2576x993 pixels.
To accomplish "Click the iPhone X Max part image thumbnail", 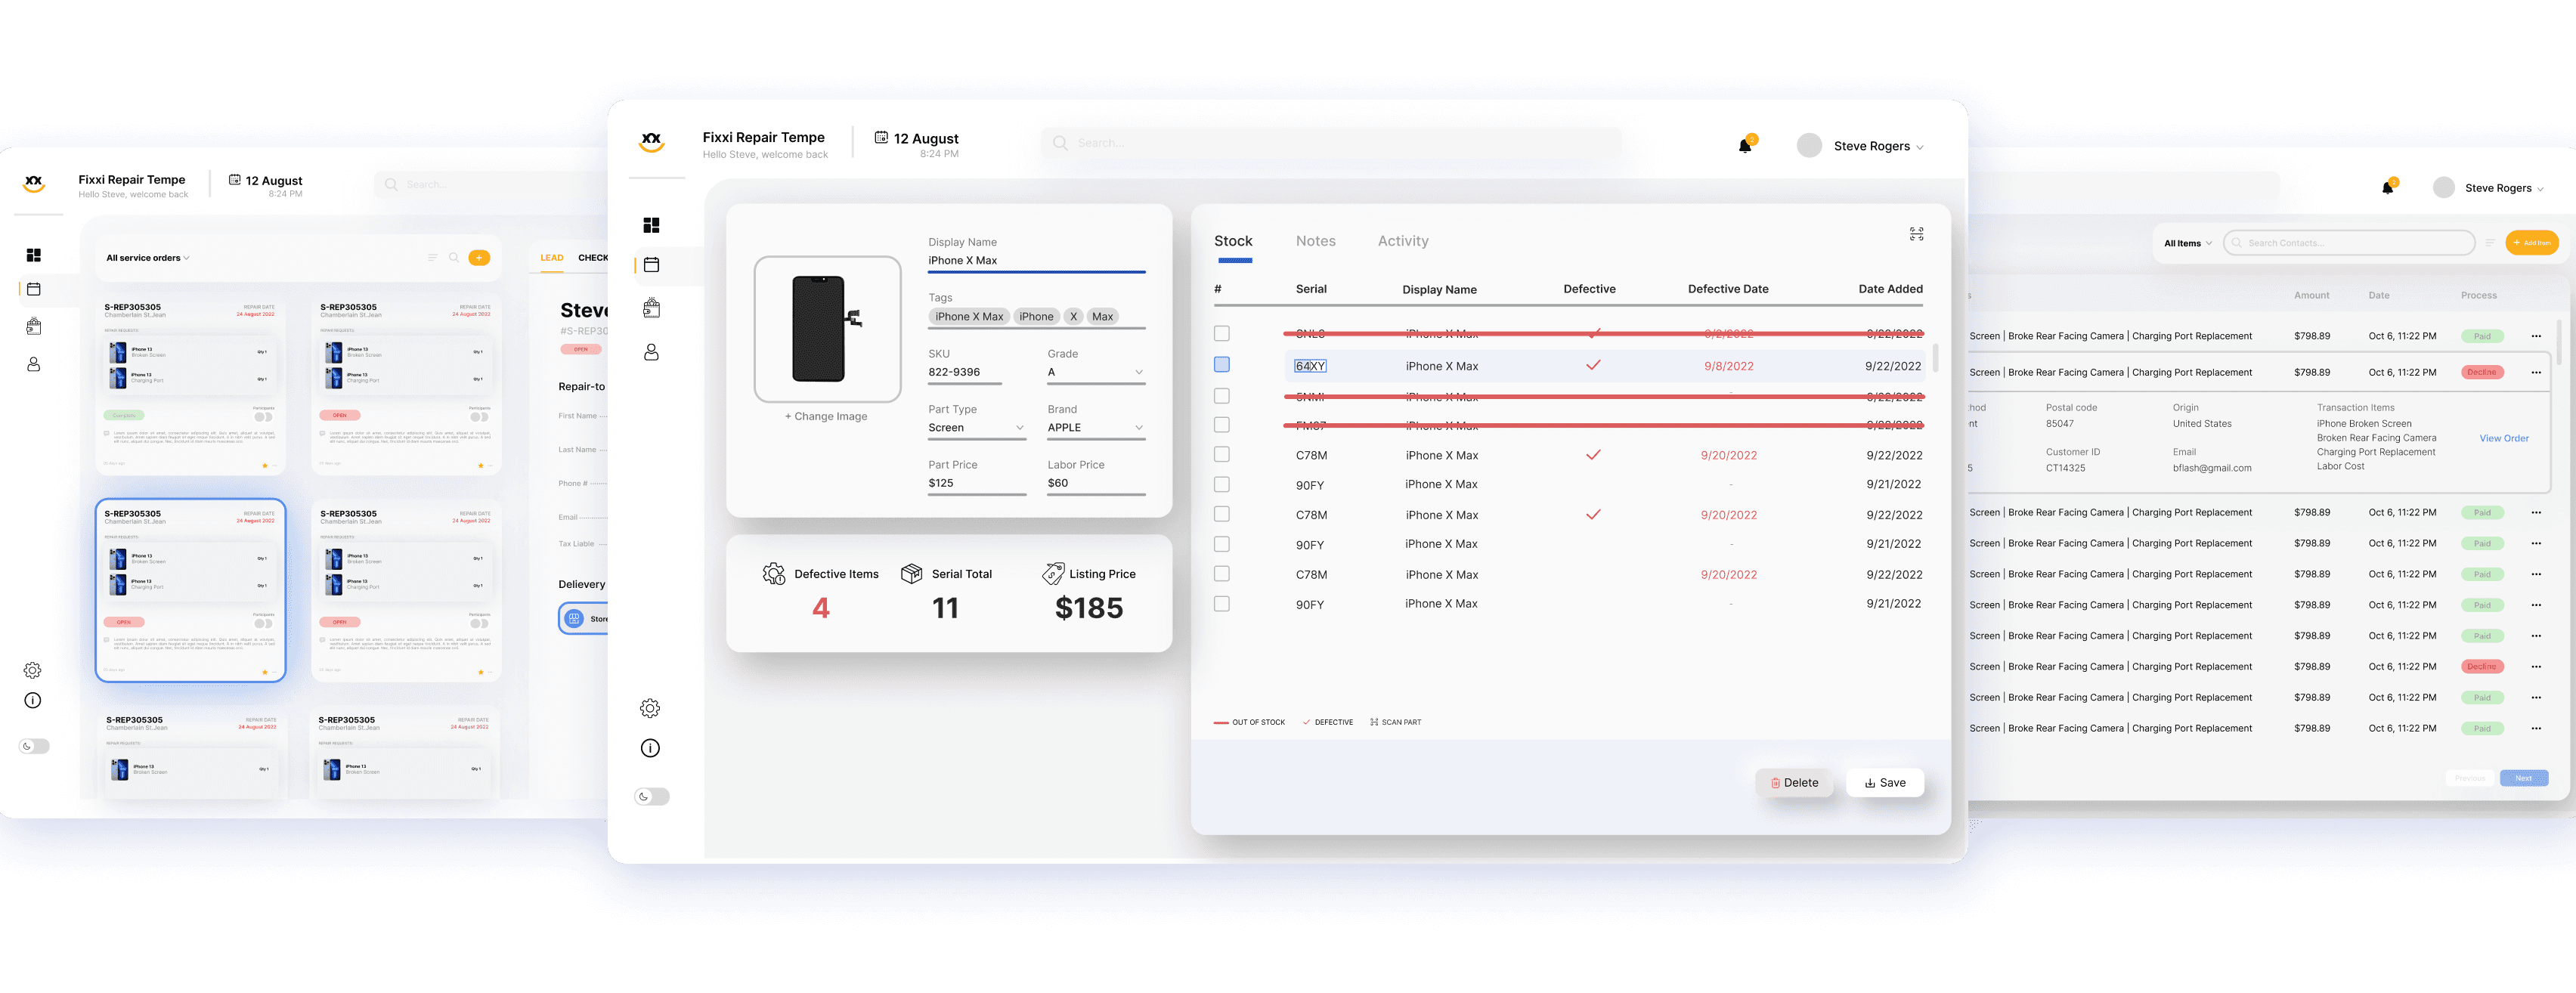I will click(x=827, y=329).
